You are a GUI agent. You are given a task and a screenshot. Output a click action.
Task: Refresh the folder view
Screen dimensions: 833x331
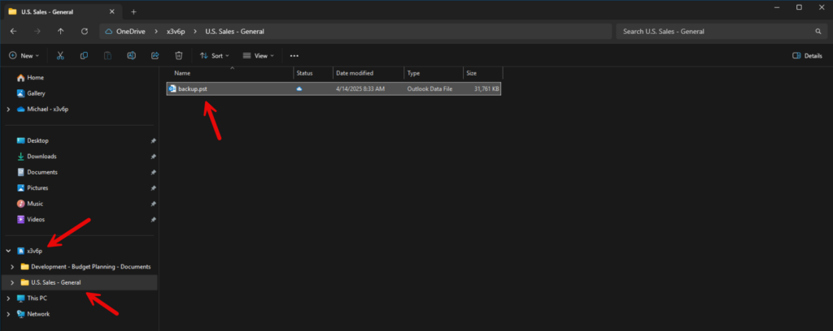(85, 32)
